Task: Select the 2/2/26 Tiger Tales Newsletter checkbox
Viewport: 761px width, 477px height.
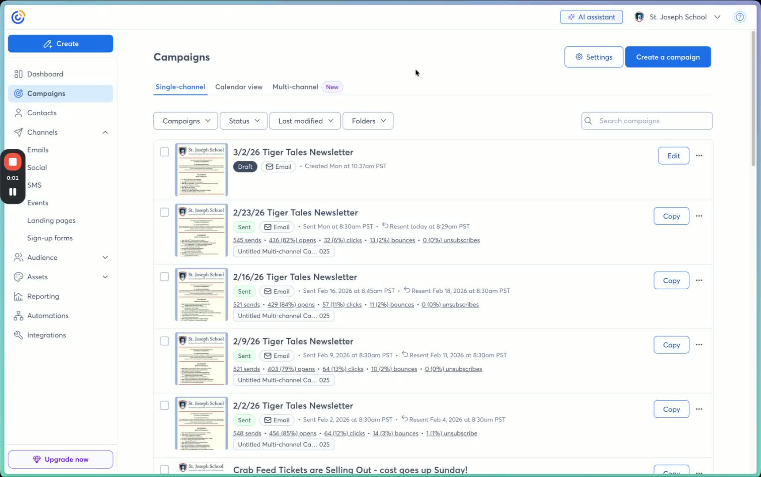Action: point(164,405)
